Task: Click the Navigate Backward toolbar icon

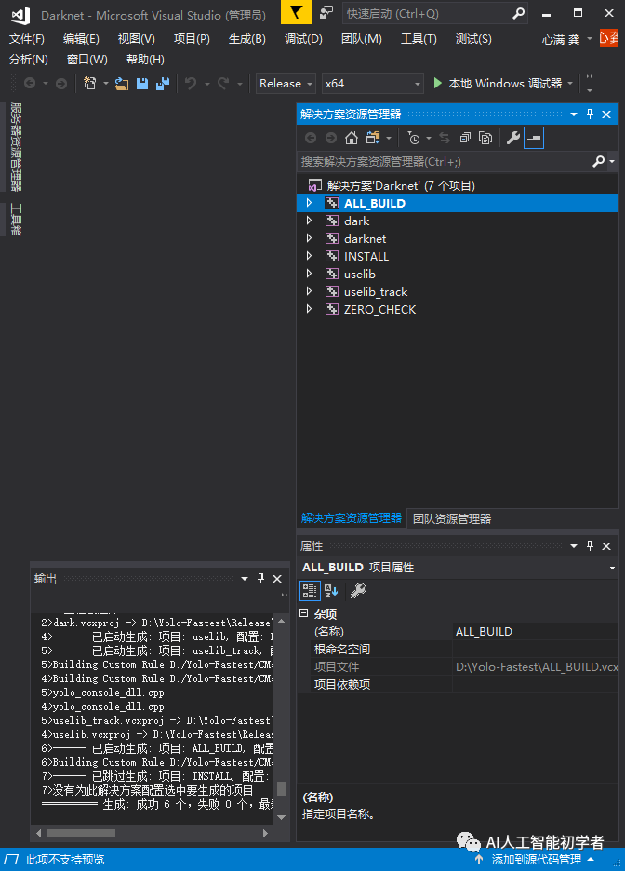Action: pyautogui.click(x=30, y=84)
